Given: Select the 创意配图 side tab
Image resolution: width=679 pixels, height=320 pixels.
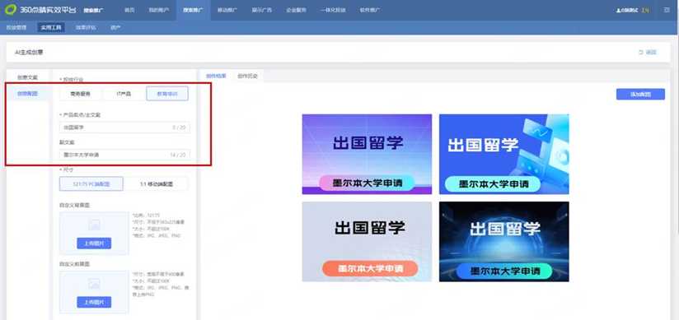Looking at the screenshot, I should point(28,94).
